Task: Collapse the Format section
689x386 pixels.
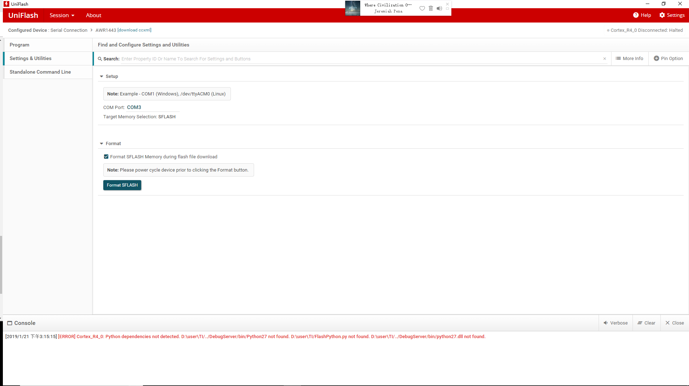Action: [x=101, y=144]
